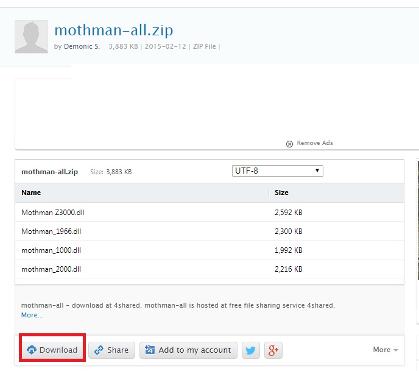The image size is (419, 371).
Task: Click the mothman-all.zip page title
Action: click(x=114, y=30)
